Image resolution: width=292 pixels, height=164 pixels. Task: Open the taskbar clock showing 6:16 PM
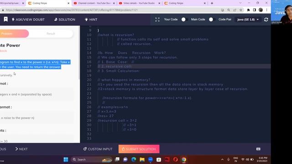coord(262,159)
